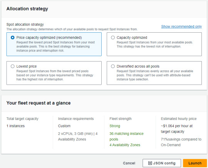Click the Lowest price option card description

click(x=55, y=75)
